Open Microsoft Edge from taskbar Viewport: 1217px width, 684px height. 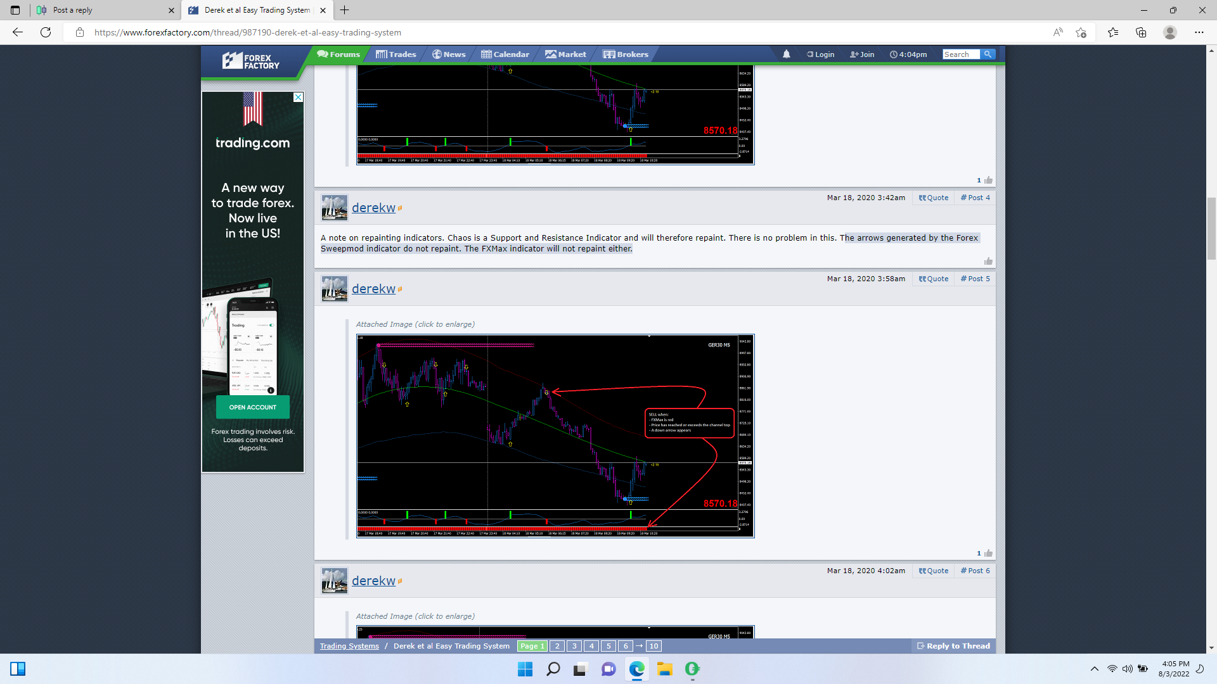[x=636, y=669]
